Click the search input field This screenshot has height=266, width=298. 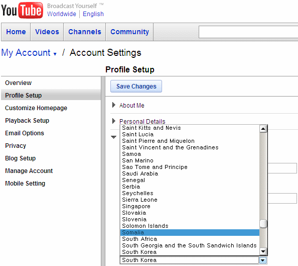click(x=248, y=32)
